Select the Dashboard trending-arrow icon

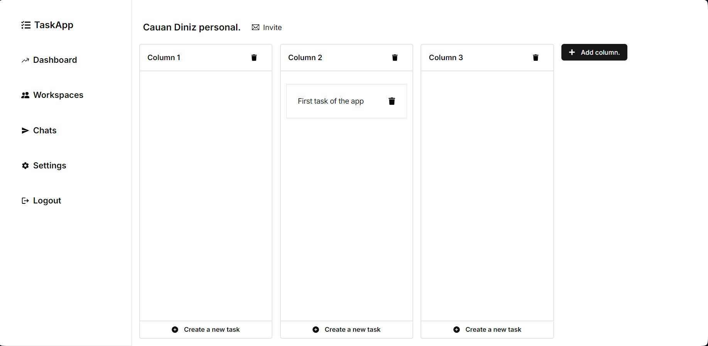pyautogui.click(x=25, y=60)
